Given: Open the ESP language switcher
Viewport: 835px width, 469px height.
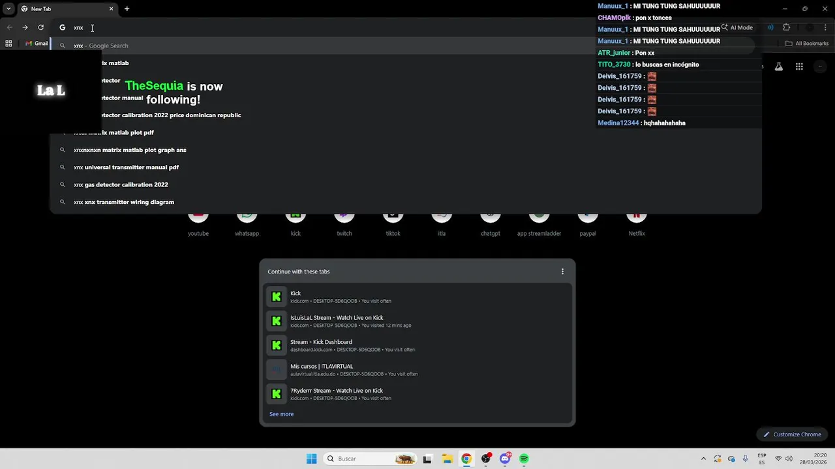Looking at the screenshot, I should coord(762,459).
